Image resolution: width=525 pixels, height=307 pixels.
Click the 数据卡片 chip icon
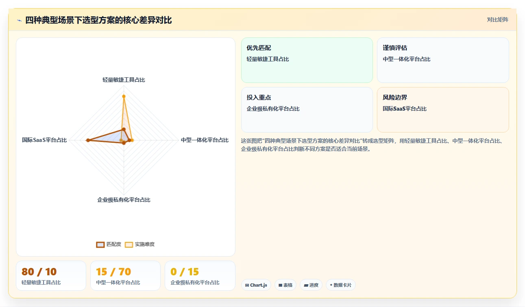click(x=331, y=285)
